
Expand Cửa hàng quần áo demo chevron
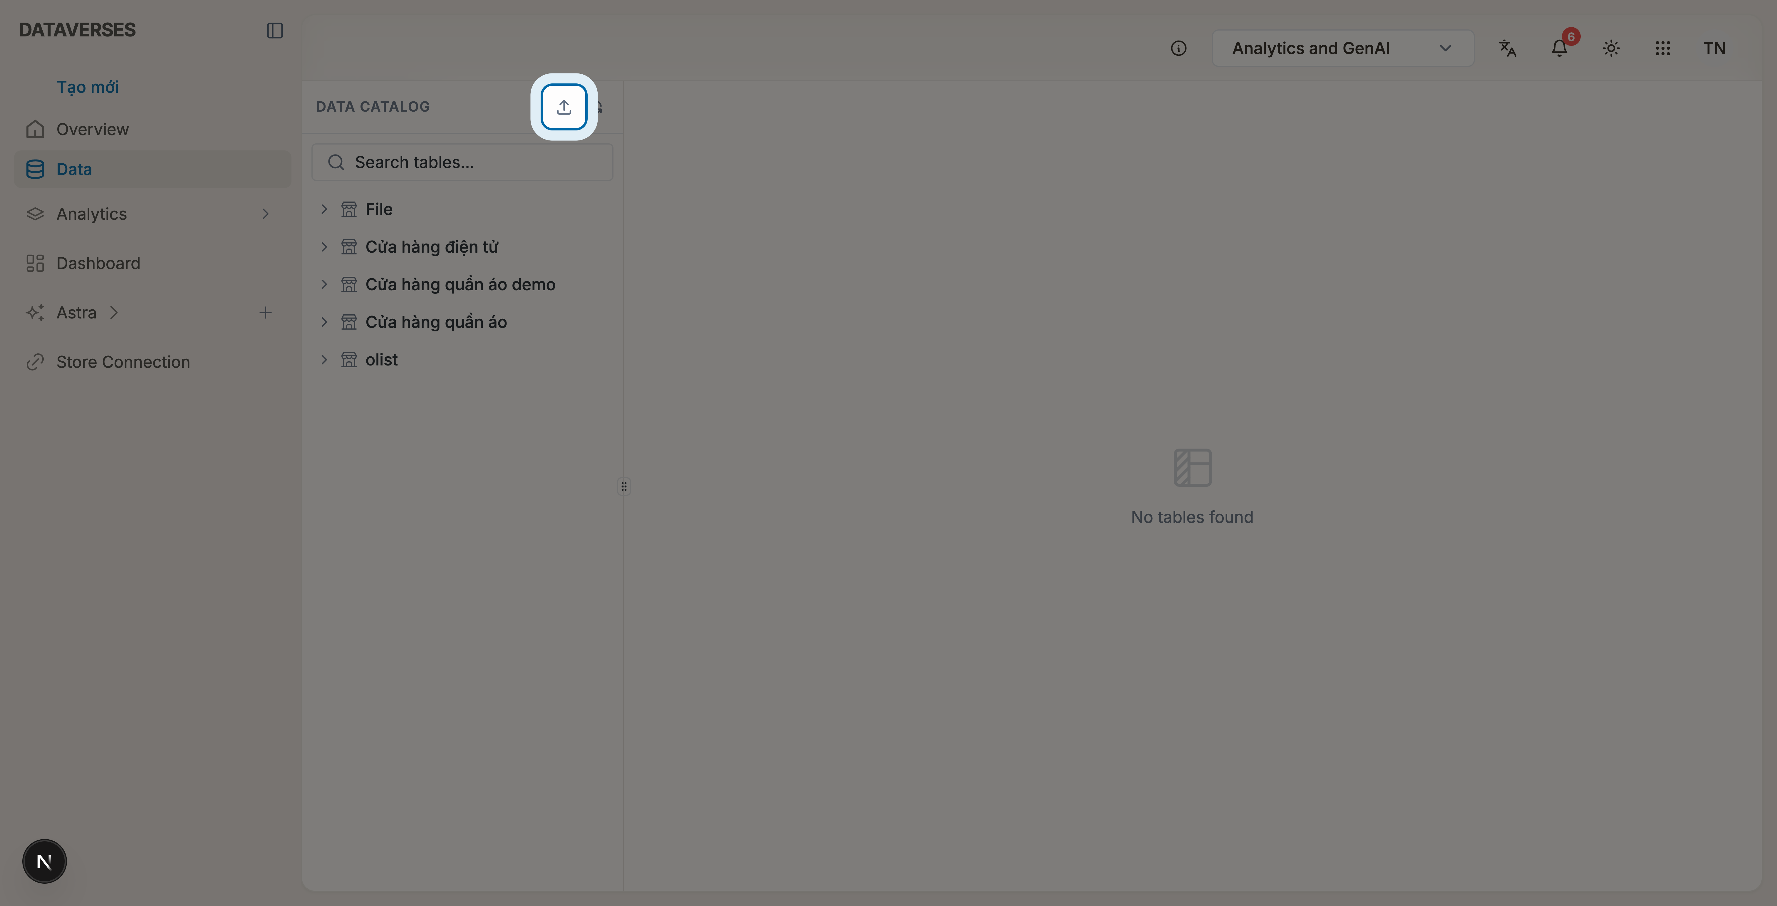pyautogui.click(x=324, y=284)
